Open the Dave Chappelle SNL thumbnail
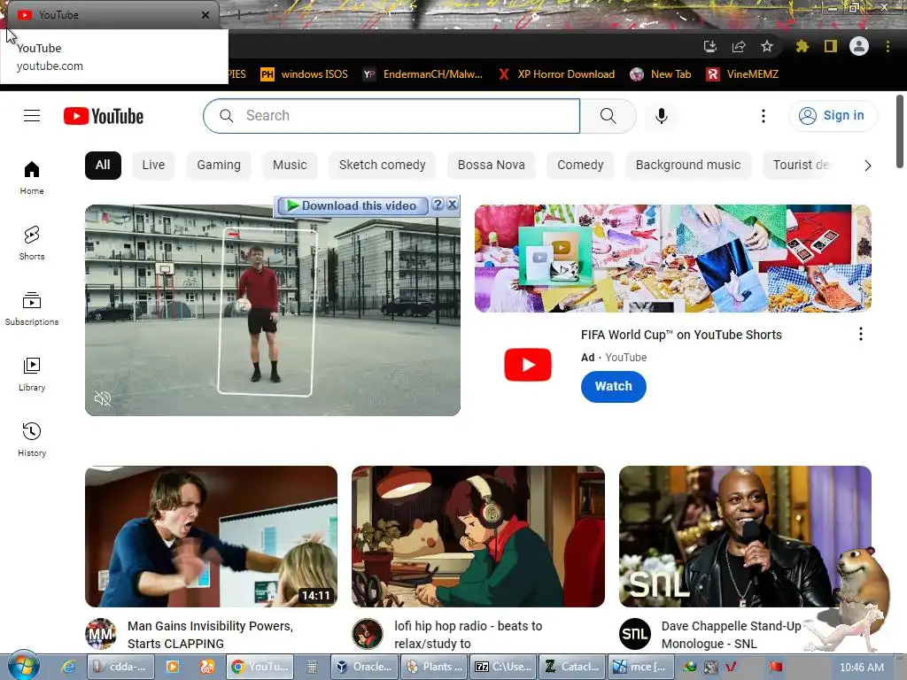Screen dimensions: 907x680 745,537
